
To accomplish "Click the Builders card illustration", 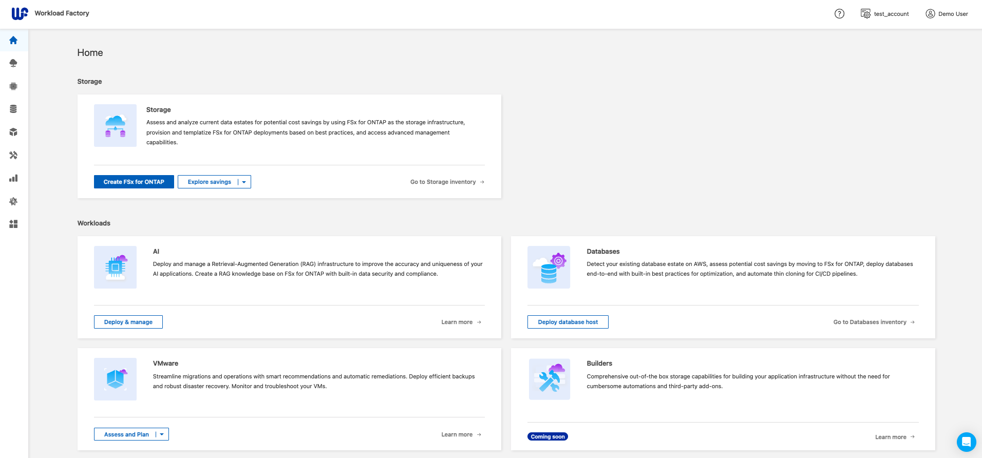I will pyautogui.click(x=549, y=379).
